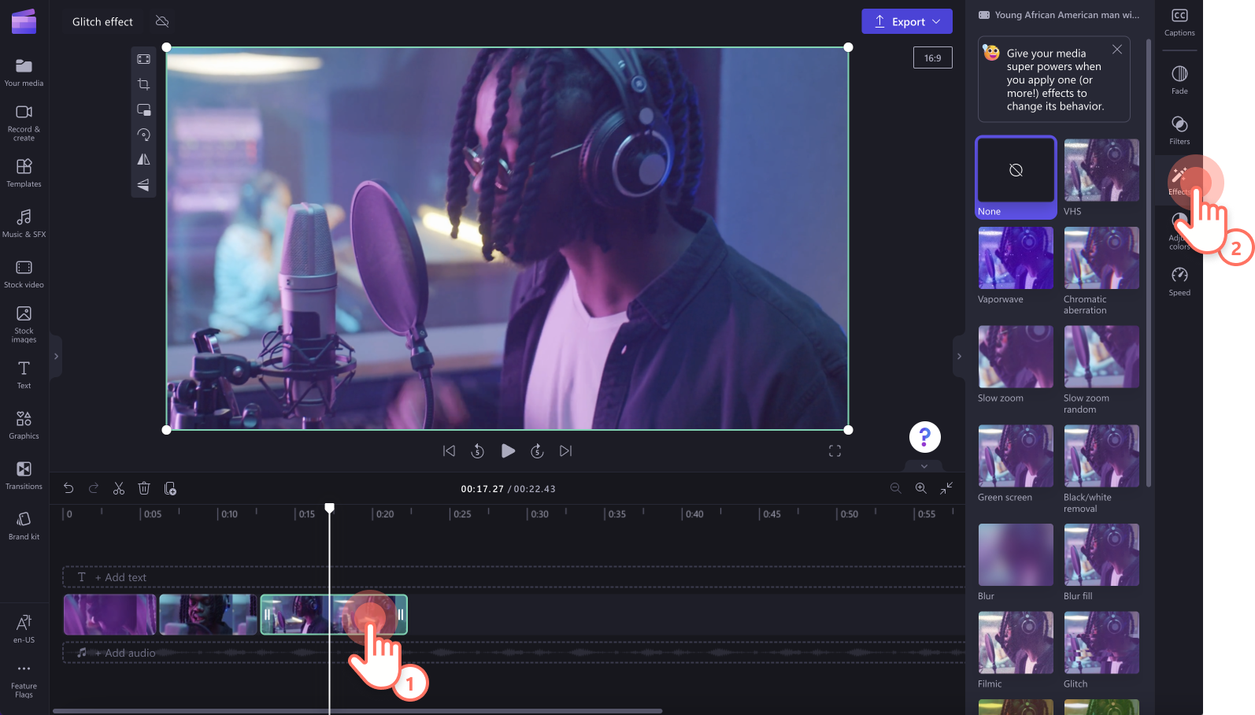1255x715 pixels.
Task: Click the picture-in-picture icon
Action: coord(143,109)
